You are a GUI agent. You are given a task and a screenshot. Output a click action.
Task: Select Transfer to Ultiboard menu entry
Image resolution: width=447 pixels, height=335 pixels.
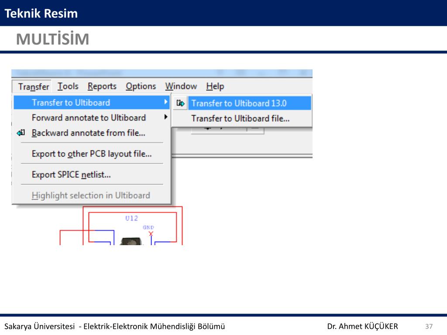pos(92,103)
